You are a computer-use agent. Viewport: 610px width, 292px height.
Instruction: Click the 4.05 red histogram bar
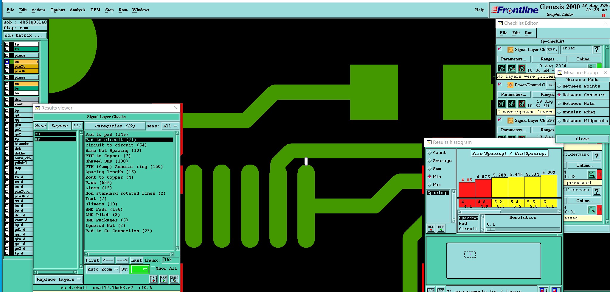[467, 190]
